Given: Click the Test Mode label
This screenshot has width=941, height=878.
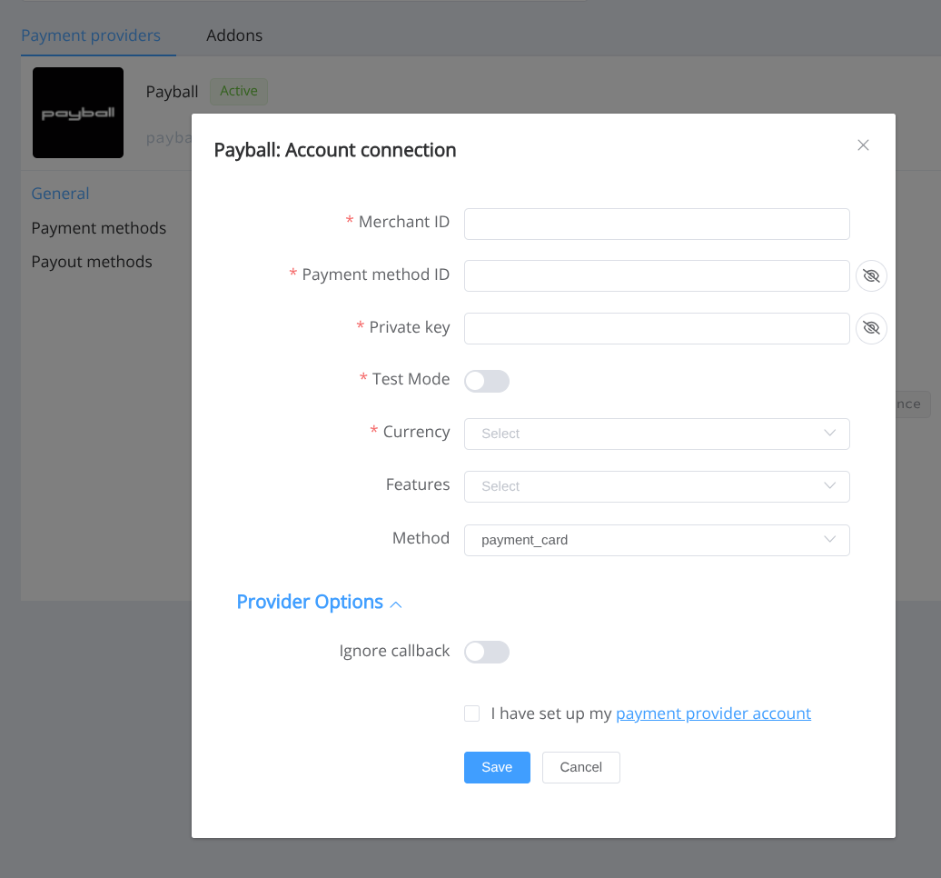Looking at the screenshot, I should [x=411, y=380].
